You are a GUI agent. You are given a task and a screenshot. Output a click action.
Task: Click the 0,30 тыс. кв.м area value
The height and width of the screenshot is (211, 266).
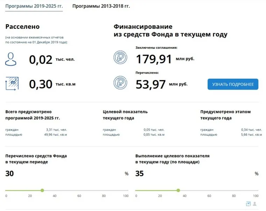coord(41,84)
